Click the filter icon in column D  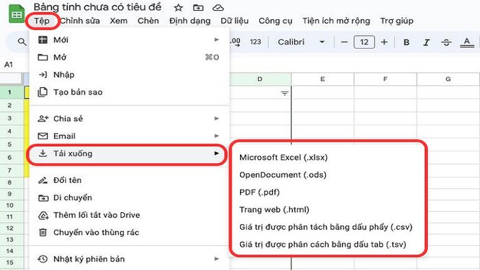(x=285, y=93)
